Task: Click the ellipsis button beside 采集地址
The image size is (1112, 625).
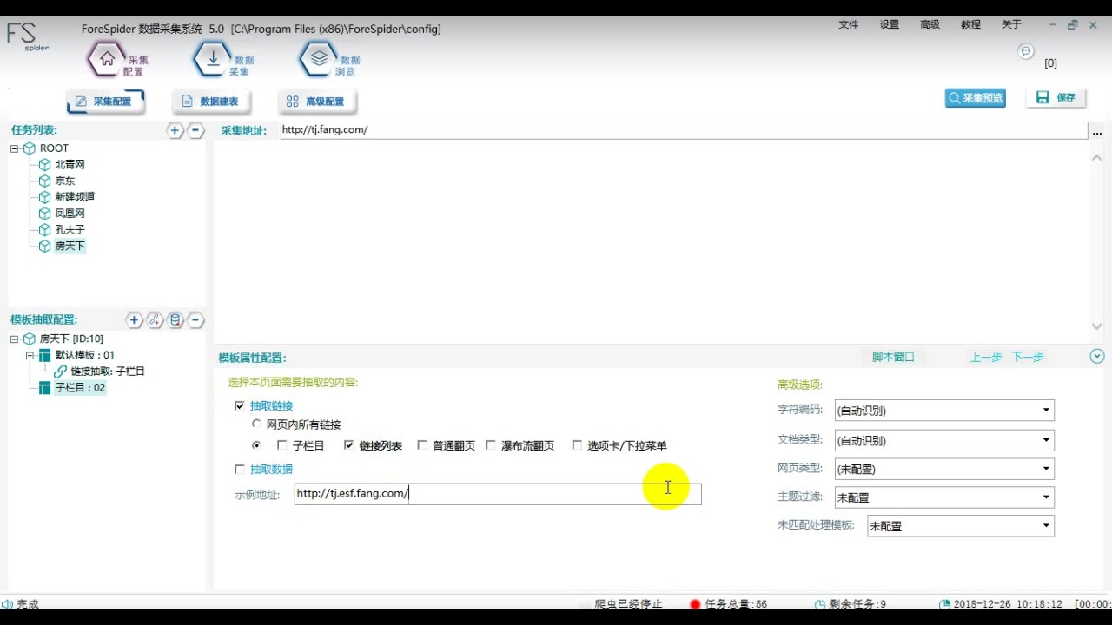Action: [1097, 132]
